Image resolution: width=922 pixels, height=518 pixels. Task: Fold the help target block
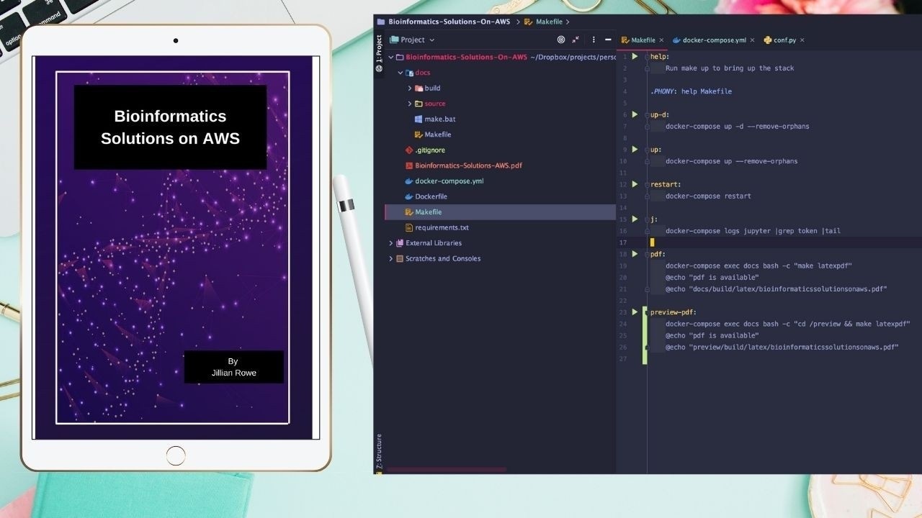647,56
